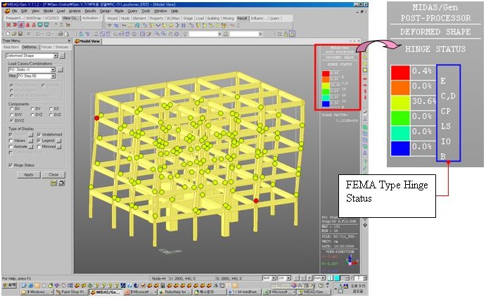The height and width of the screenshot is (298, 486).
Task: Select the Activation toolbar tab
Action: [x=90, y=18]
